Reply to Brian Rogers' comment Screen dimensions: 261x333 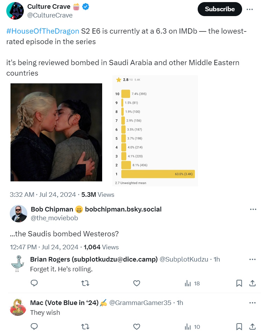(x=34, y=283)
